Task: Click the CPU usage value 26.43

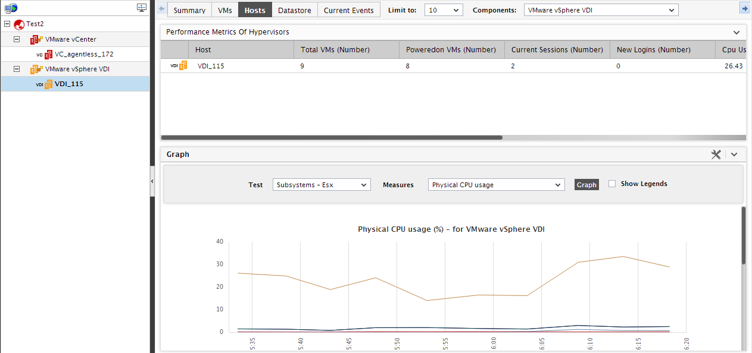Action: 732,66
